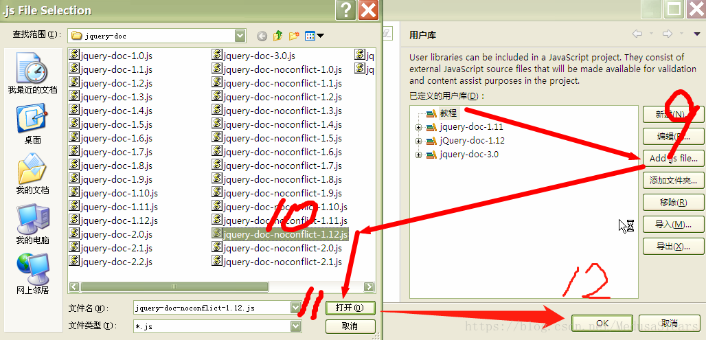Screen dimensions: 706x340
Task: Open My Recent Documents shortcut (我最近的文档)
Action: pos(32,73)
